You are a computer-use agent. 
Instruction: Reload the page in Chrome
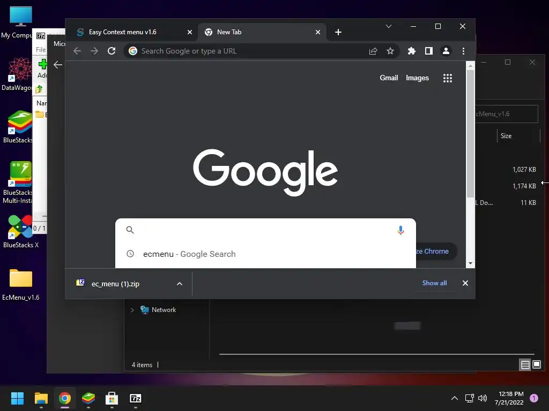(112, 51)
